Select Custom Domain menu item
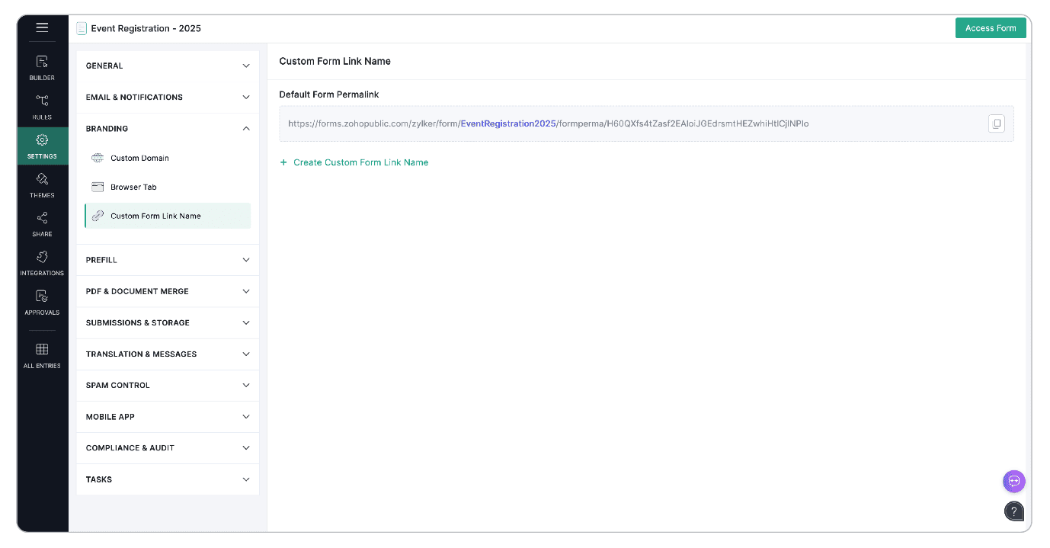Image resolution: width=1050 pixels, height=548 pixels. 168,158
